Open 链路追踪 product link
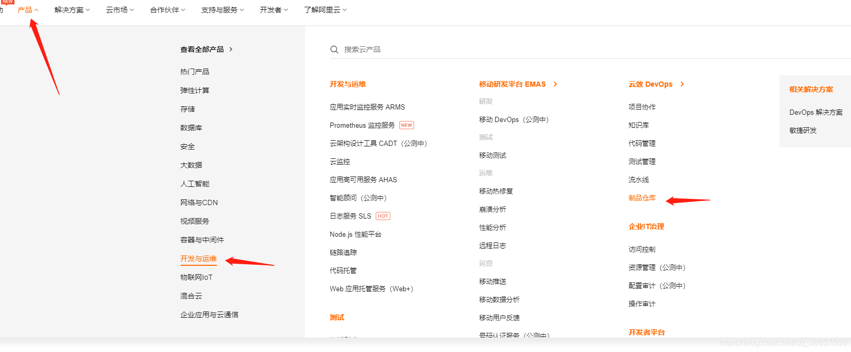This screenshot has height=352, width=851. click(343, 252)
